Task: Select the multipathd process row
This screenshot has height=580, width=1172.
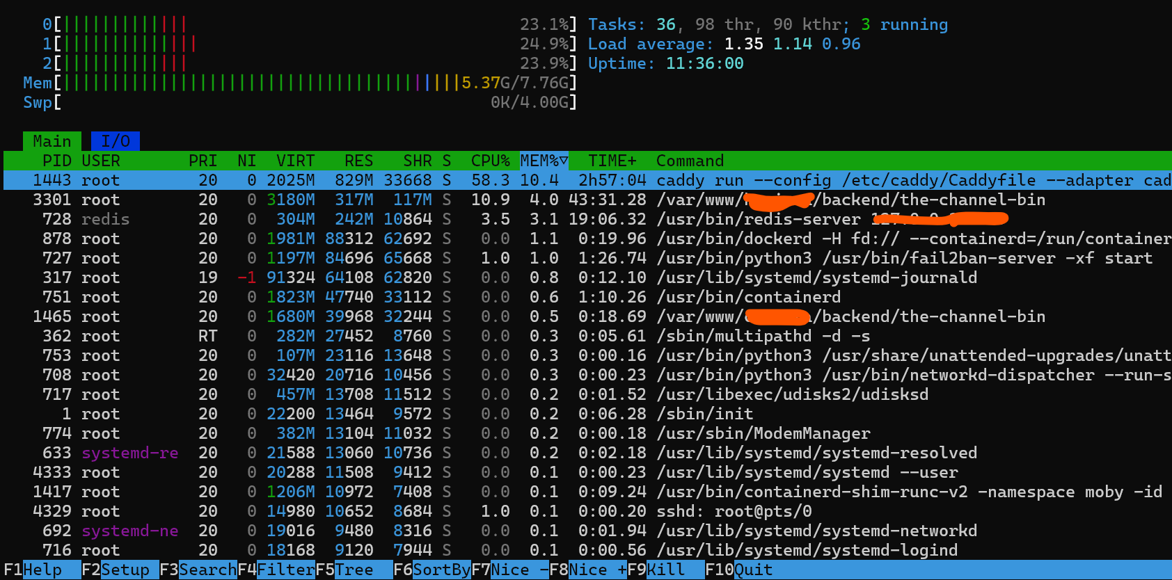Action: click(x=587, y=336)
